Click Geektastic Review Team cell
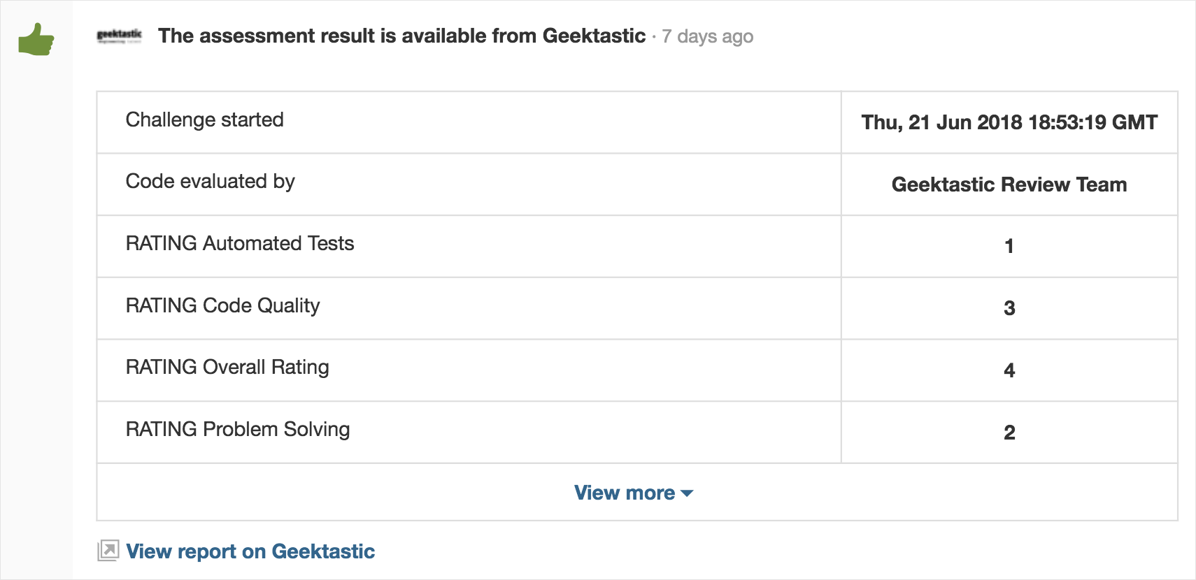 pos(1009,184)
